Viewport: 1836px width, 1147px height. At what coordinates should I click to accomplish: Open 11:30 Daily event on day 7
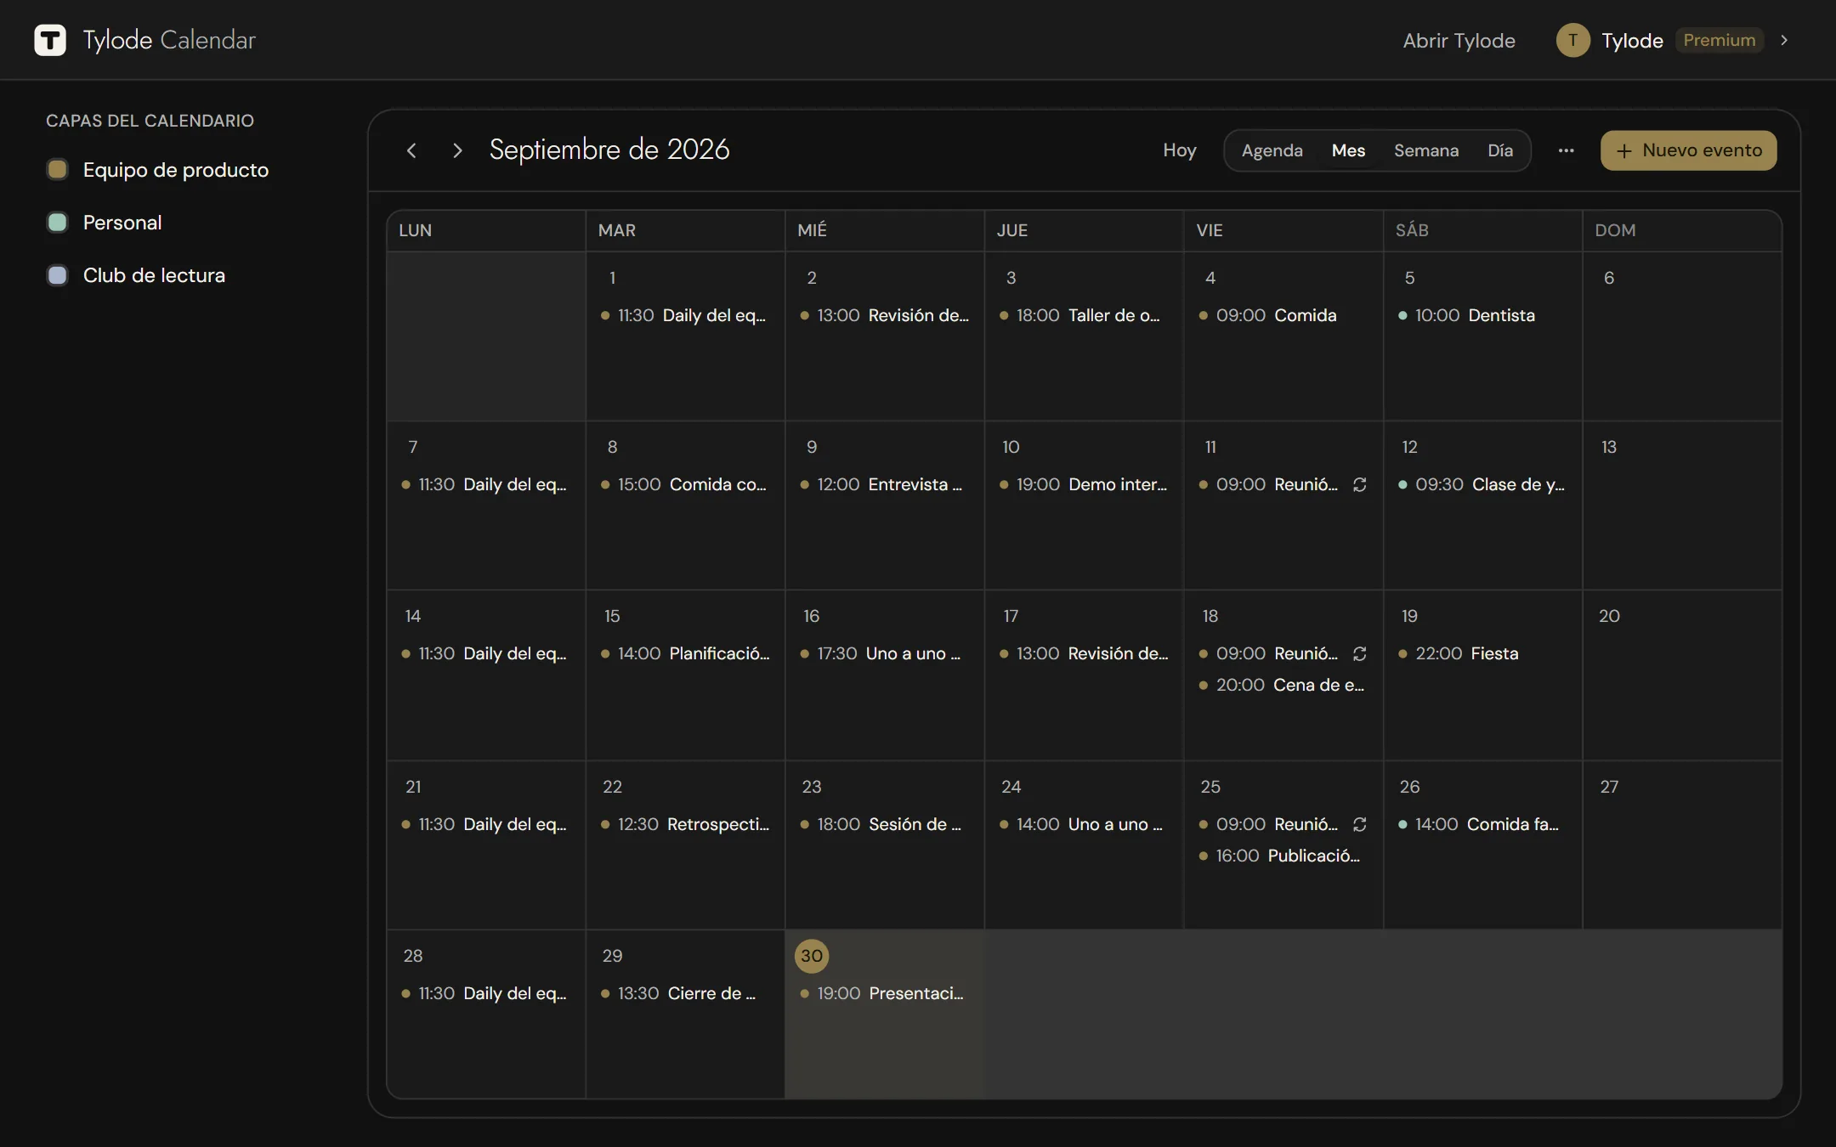pyautogui.click(x=485, y=484)
